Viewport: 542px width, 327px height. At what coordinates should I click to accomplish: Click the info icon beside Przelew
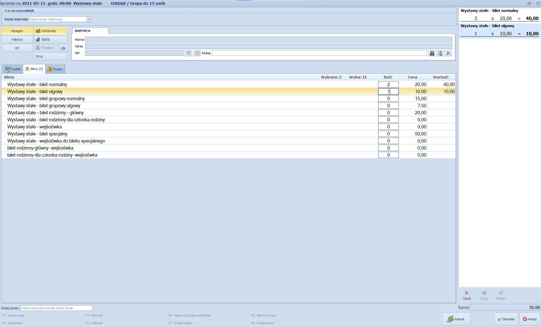click(63, 48)
